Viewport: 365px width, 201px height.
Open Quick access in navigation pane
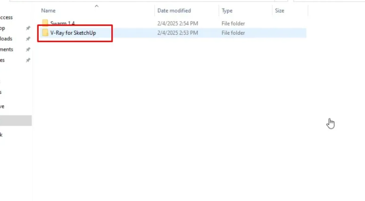pos(7,17)
